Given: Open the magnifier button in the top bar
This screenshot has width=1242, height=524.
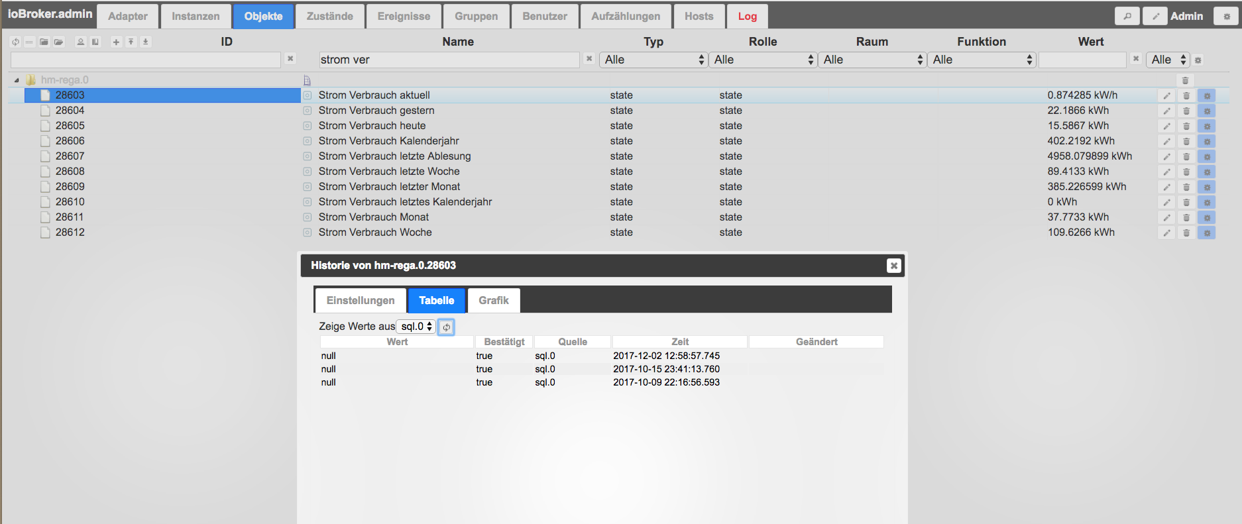Looking at the screenshot, I should (x=1127, y=16).
